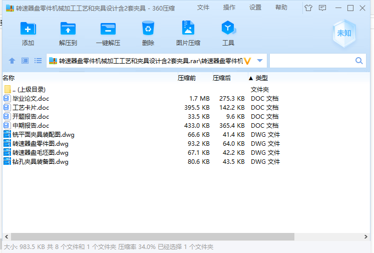374x253 pixels.
Task: Switch to the large icon view mode
Action: point(25,61)
